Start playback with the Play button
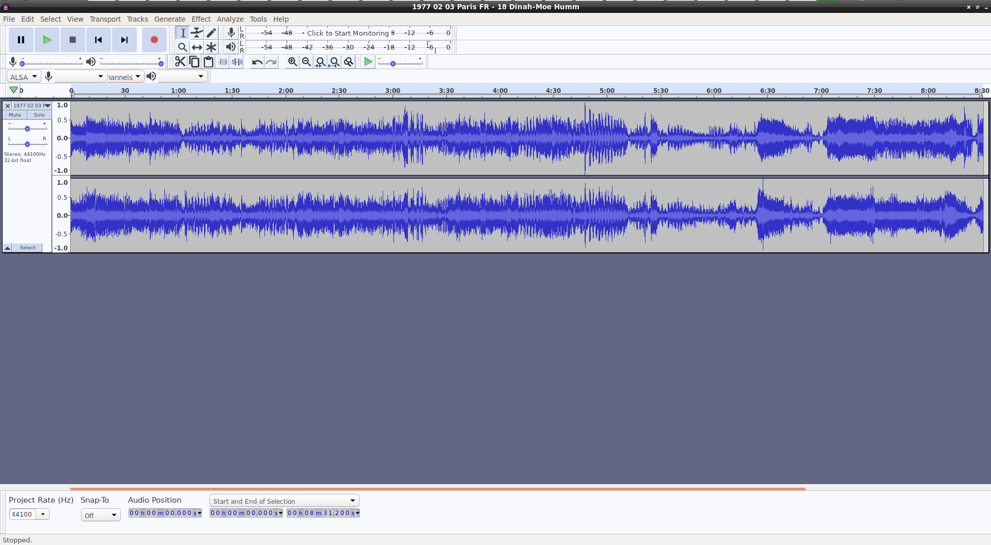Screen dimensions: 991x545 [x=47, y=40]
